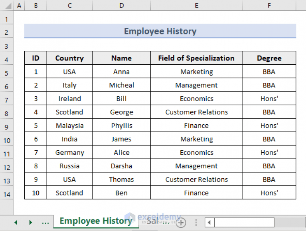Select Scotland cell in Ben's row

click(x=69, y=193)
